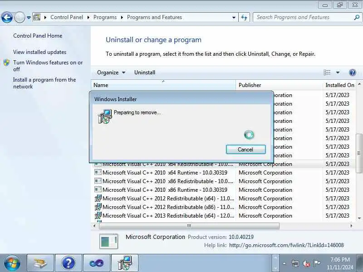Click icon of Visual C++ 2010 x64 Runtime
The height and width of the screenshot is (272, 363).
(98, 172)
